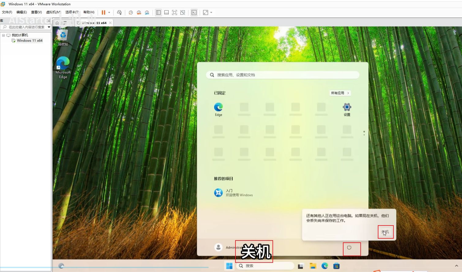
Task: Click the revert to snapshot icon
Action: click(139, 13)
